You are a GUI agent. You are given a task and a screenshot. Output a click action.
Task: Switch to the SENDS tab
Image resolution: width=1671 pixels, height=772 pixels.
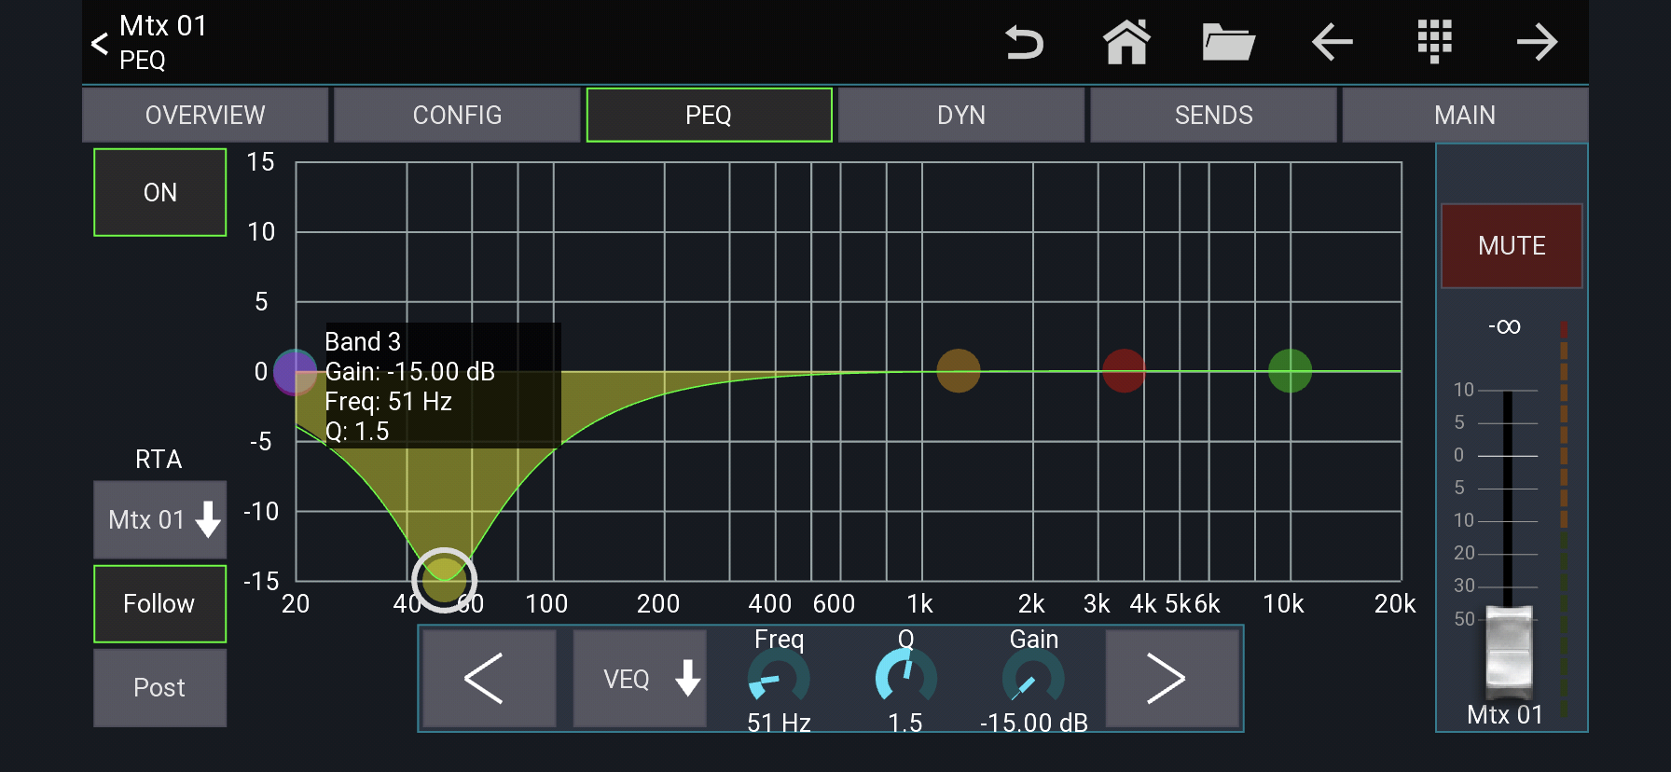click(1213, 115)
